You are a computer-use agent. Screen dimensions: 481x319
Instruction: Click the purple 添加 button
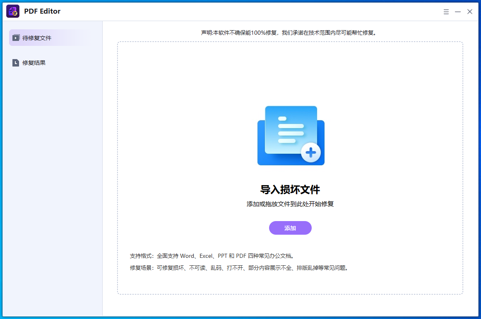[290, 228]
